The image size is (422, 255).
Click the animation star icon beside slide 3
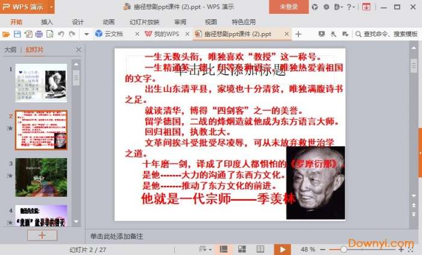click(x=10, y=176)
